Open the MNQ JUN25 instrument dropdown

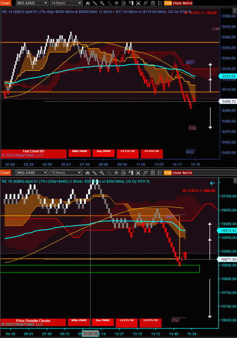(x=32, y=173)
